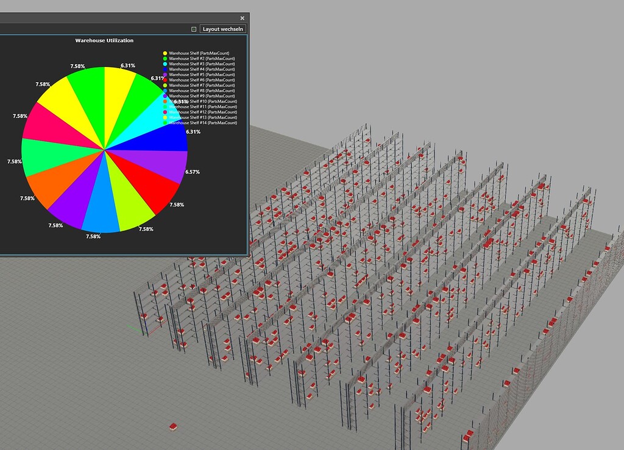This screenshot has width=624, height=450.
Task: Select the pink color swatch for Shelf #12
Action: 165,111
